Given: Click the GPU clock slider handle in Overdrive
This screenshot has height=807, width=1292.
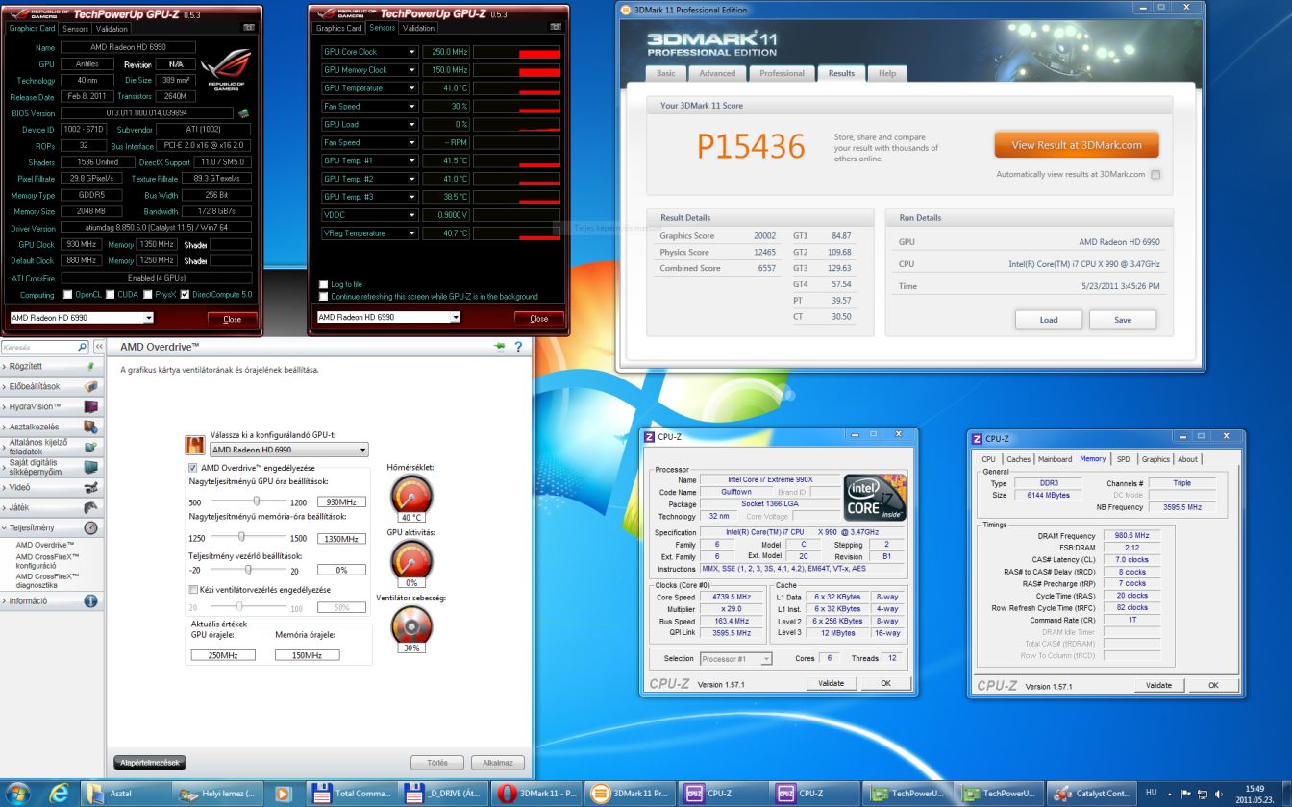Looking at the screenshot, I should click(256, 501).
